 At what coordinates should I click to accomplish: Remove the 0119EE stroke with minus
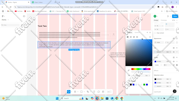[177, 61]
